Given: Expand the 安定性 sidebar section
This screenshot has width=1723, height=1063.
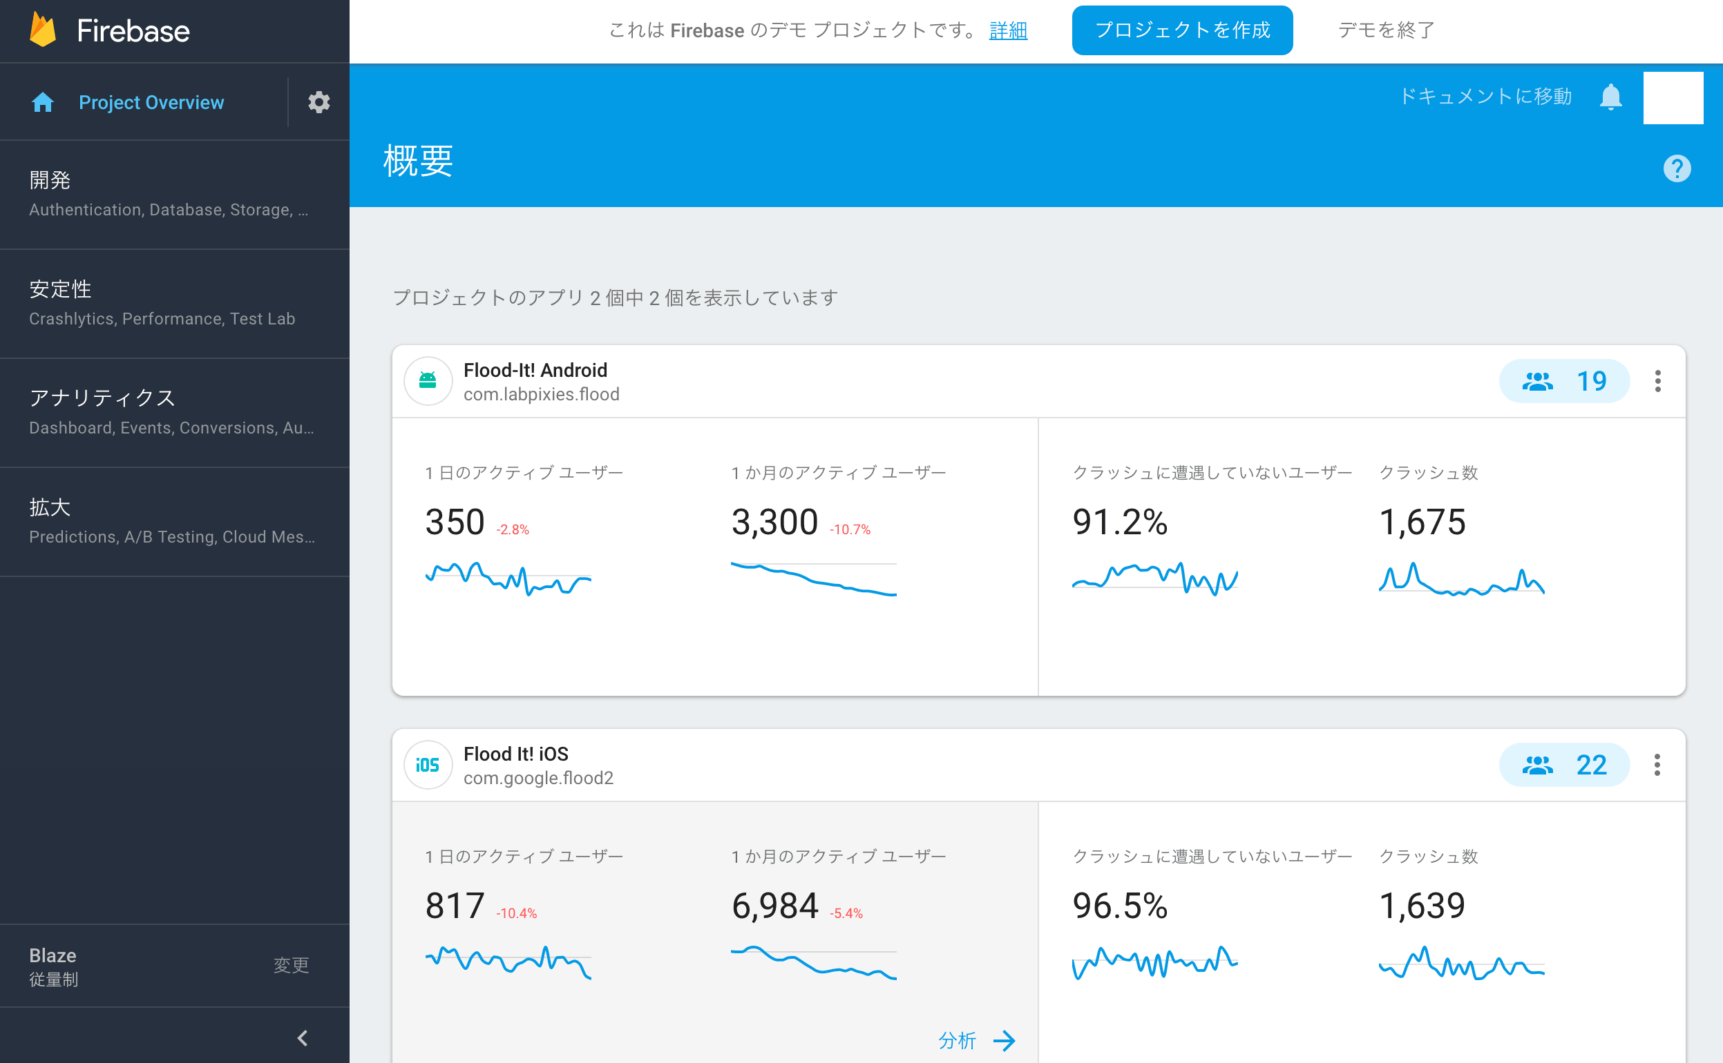Looking at the screenshot, I should [x=175, y=304].
